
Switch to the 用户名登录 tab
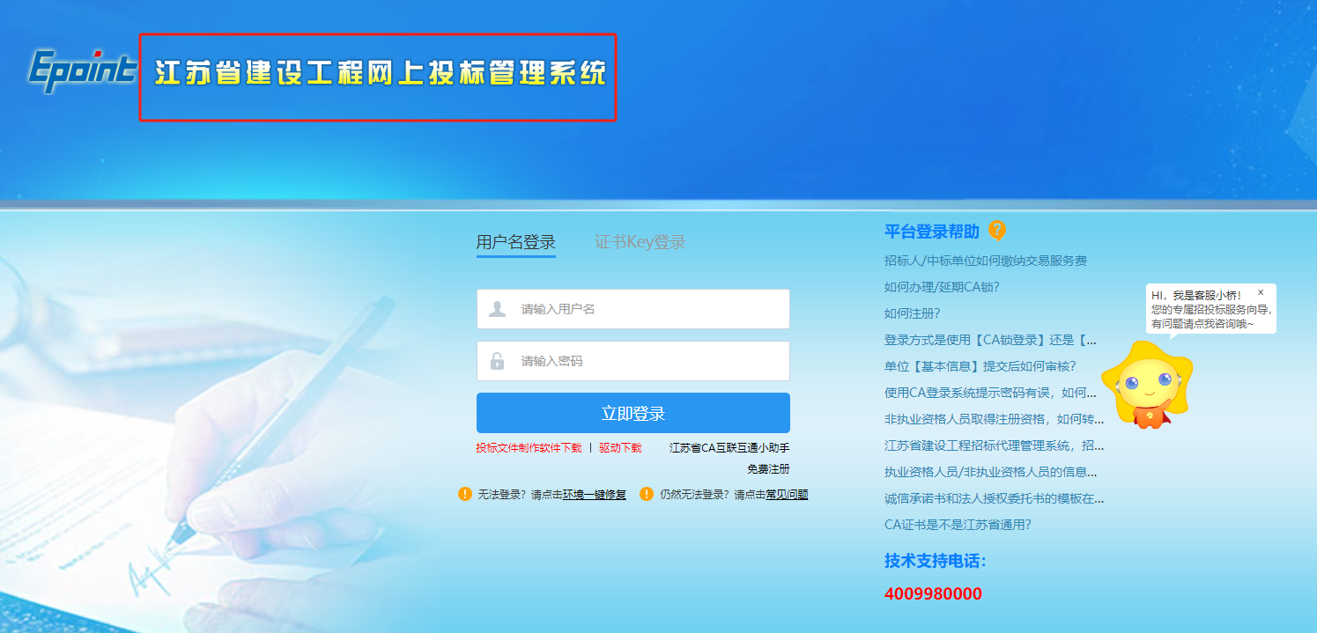515,242
